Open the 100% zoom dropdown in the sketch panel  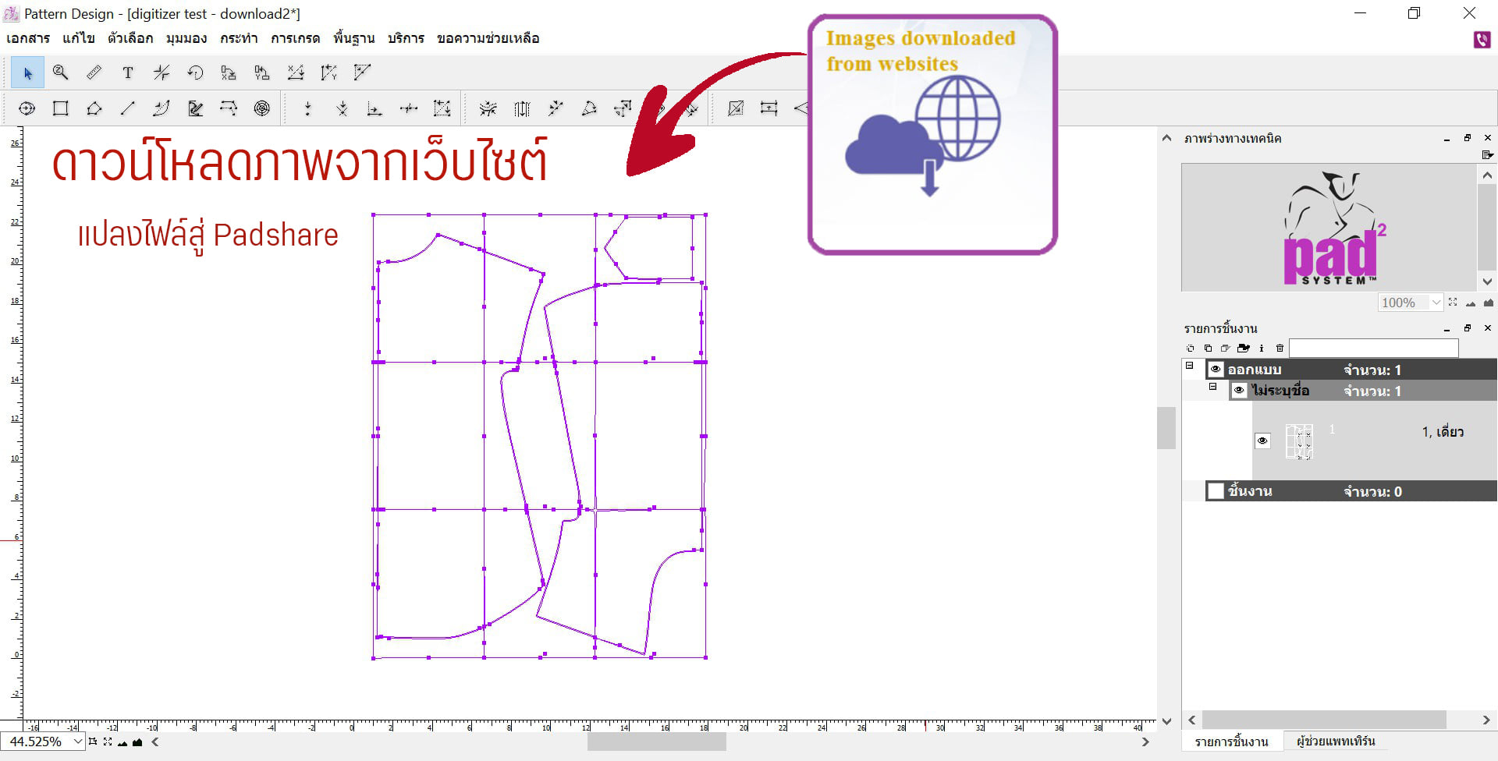click(1436, 303)
